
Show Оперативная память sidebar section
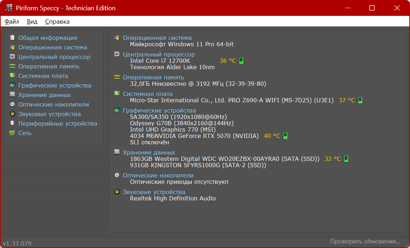[x=49, y=66]
